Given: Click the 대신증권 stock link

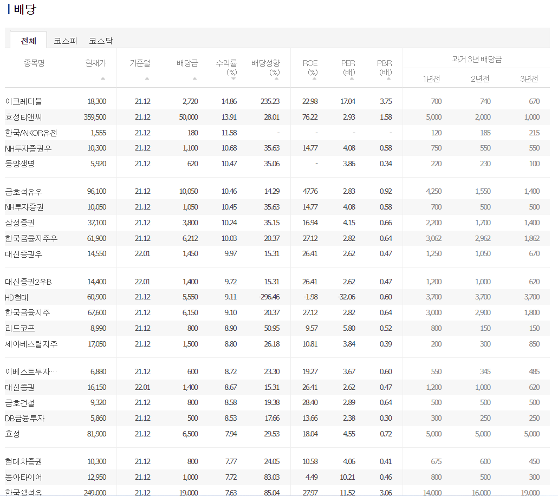Looking at the screenshot, I should pyautogui.click(x=20, y=387).
